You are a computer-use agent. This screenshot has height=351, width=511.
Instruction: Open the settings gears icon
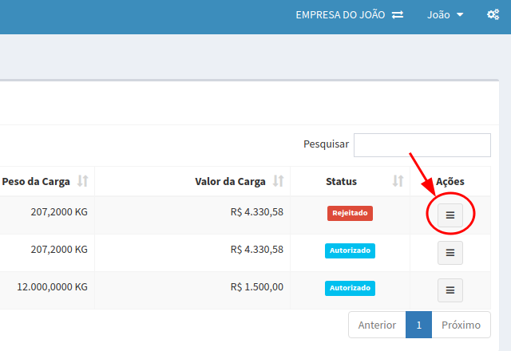[x=493, y=15]
